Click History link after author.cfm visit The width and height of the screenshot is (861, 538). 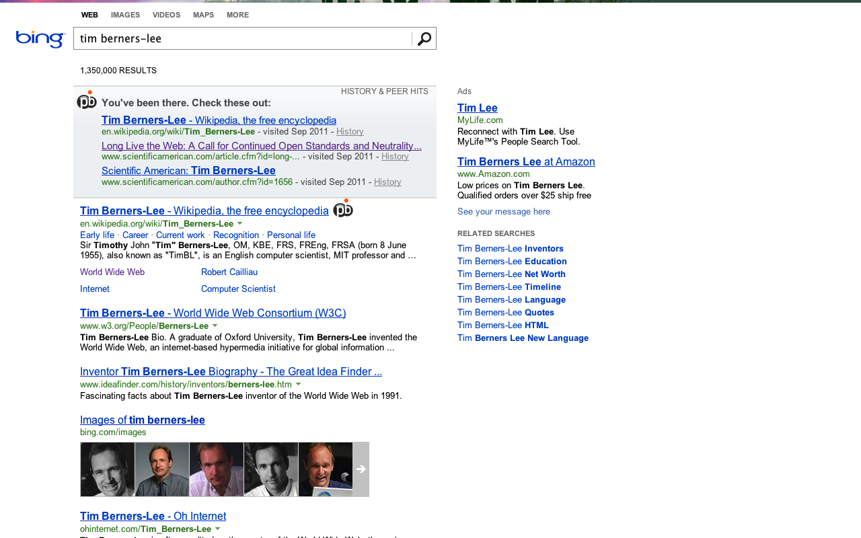(x=387, y=182)
